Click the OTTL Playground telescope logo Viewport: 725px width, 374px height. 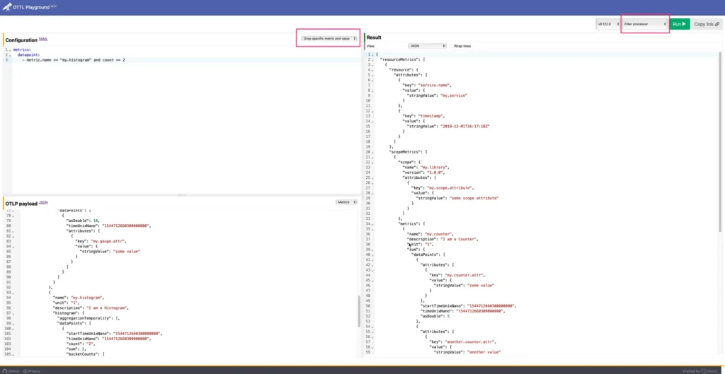(x=6, y=7)
